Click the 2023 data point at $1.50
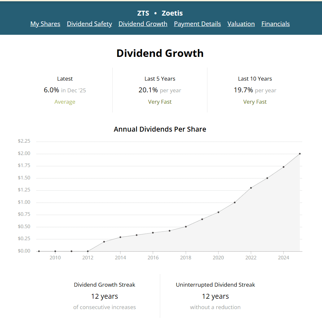322x326 pixels. click(267, 178)
